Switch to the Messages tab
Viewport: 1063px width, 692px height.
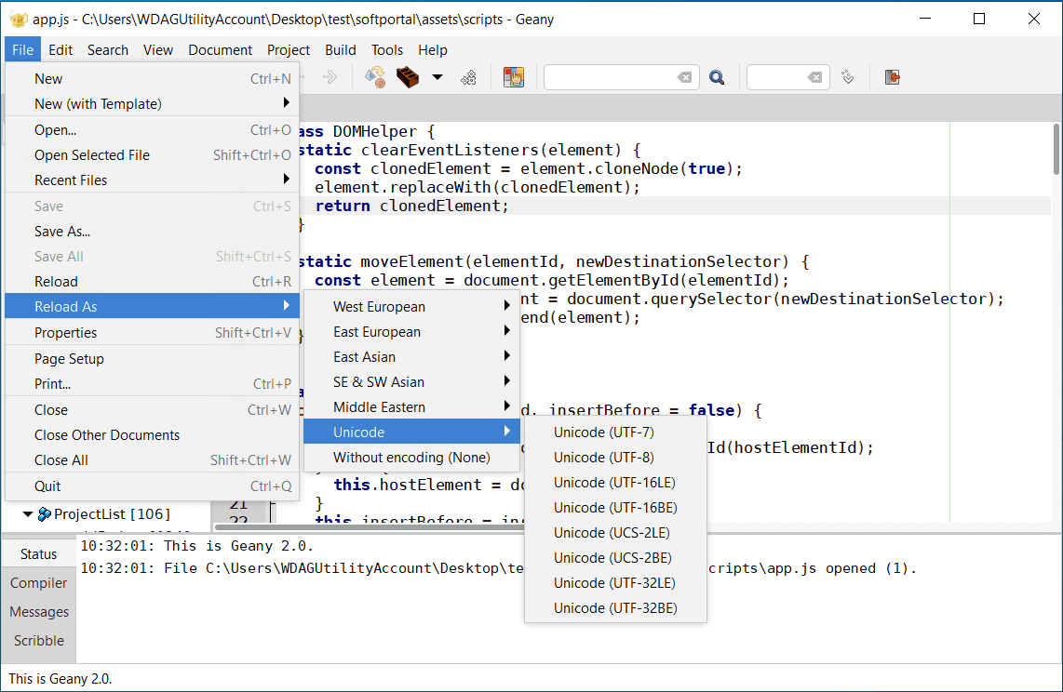[39, 612]
